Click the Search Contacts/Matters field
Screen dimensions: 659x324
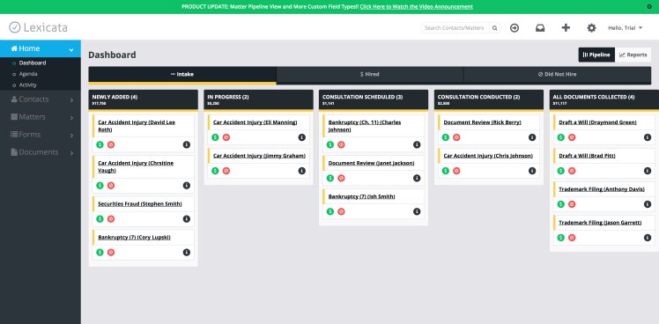coord(455,28)
